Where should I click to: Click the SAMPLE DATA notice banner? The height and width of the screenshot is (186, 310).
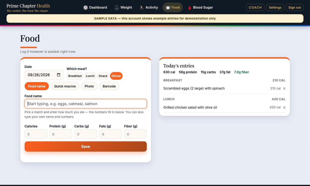point(155,19)
